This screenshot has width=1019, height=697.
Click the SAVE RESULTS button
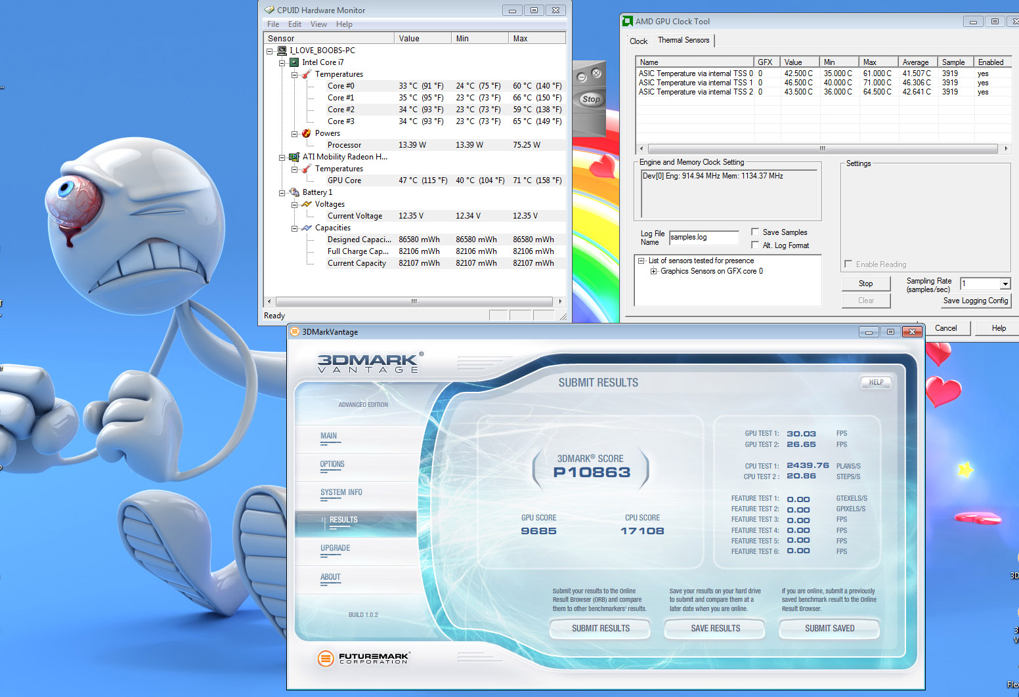pos(715,629)
